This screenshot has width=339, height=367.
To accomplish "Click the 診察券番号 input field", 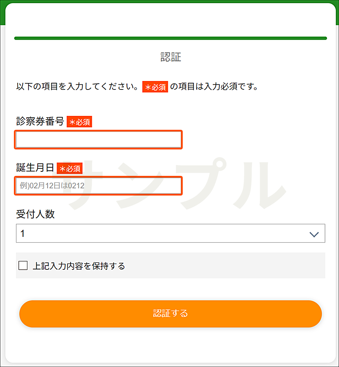I will tap(98, 139).
